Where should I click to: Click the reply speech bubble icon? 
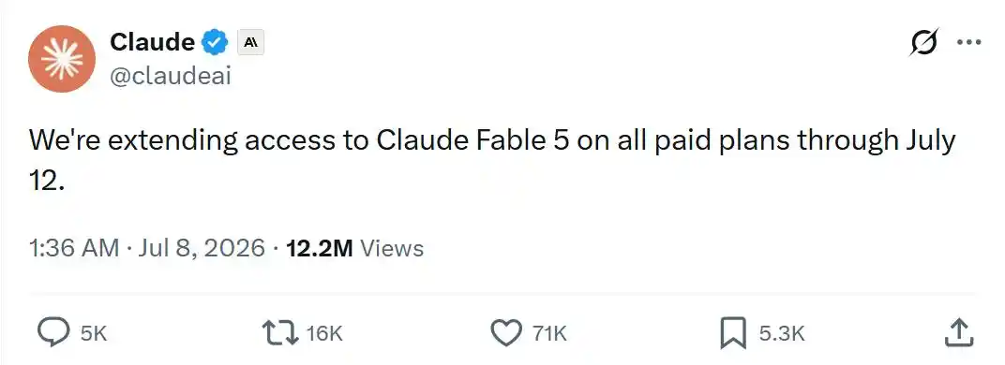pyautogui.click(x=55, y=333)
